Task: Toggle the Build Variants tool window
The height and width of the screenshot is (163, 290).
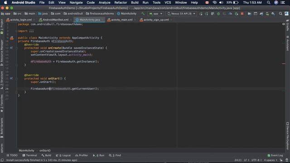Action: [2, 128]
